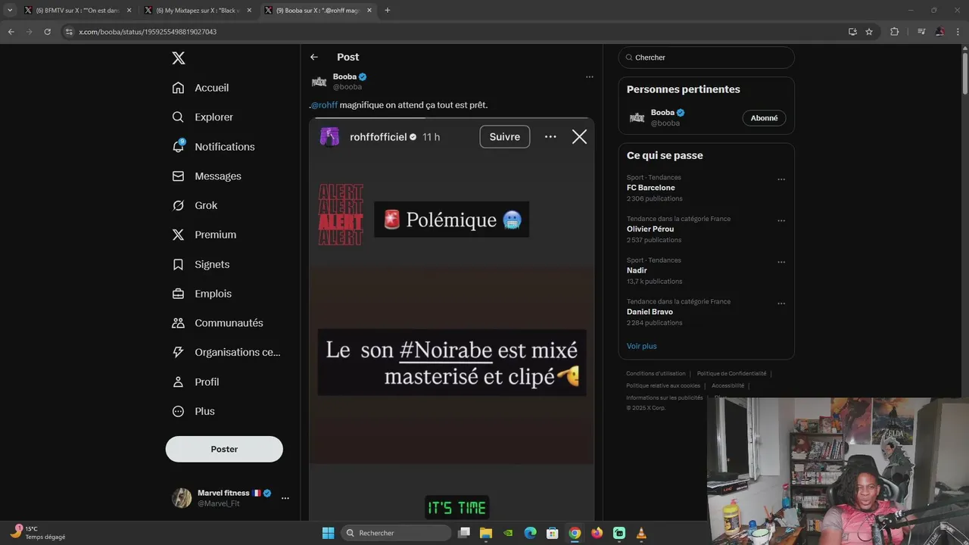Open Conditions d'utilisation link
The image size is (969, 545).
tap(656, 373)
